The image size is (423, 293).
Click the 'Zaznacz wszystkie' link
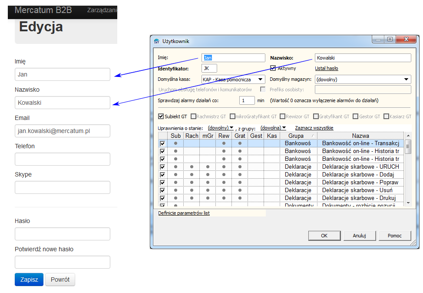[314, 128]
